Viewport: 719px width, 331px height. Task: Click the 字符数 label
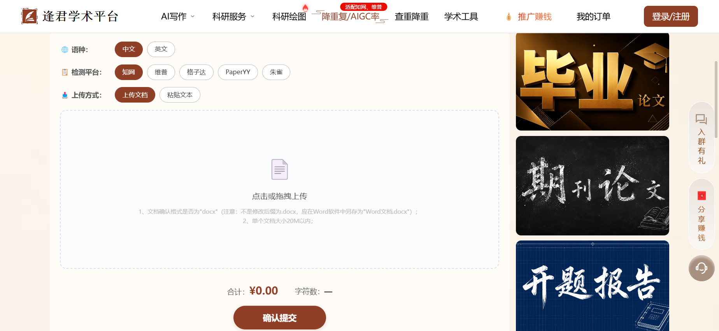307,291
